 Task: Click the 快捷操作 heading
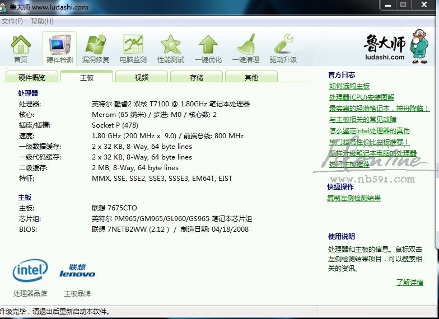340,187
